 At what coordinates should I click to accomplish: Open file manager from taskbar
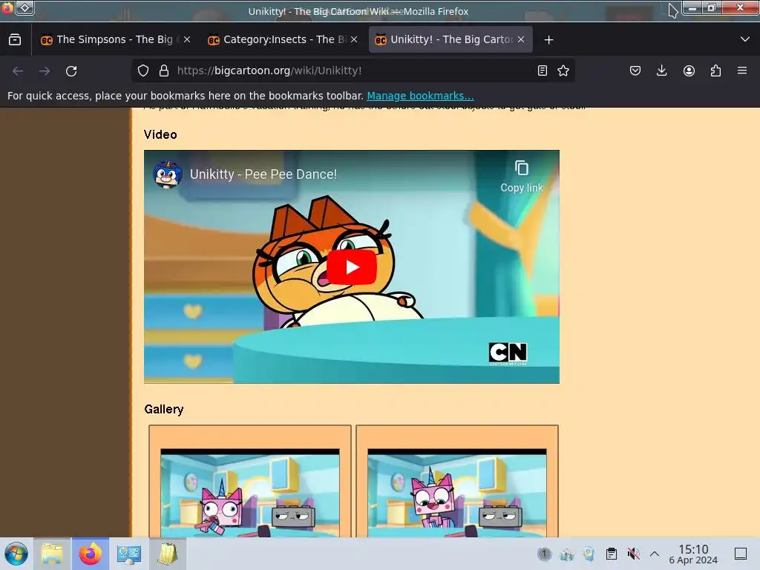[x=53, y=554]
